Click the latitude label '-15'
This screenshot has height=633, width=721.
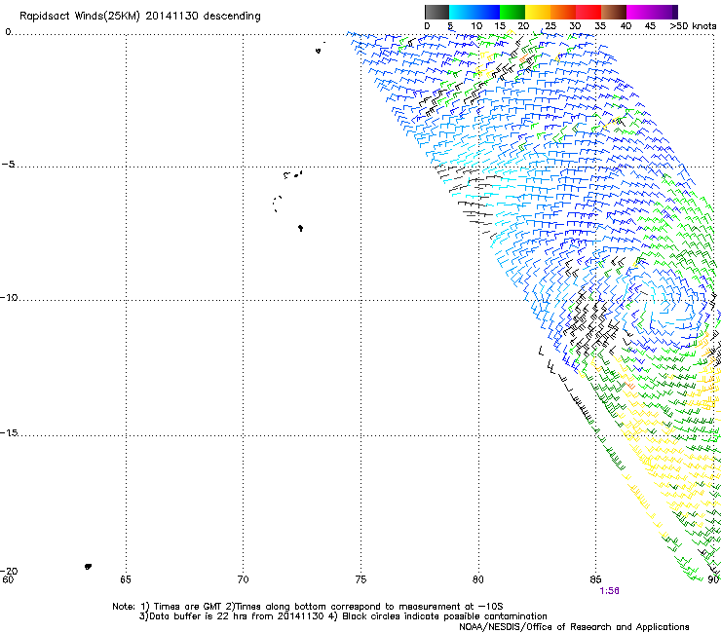click(x=9, y=432)
